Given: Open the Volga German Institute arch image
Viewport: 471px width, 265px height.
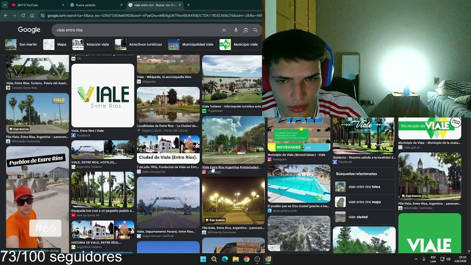Looking at the screenshot, I should point(168,202).
